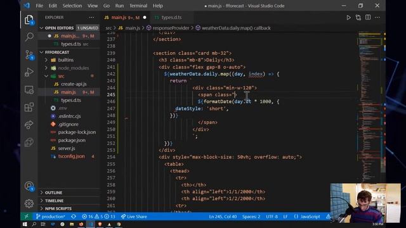Open the Run menu

point(119,6)
